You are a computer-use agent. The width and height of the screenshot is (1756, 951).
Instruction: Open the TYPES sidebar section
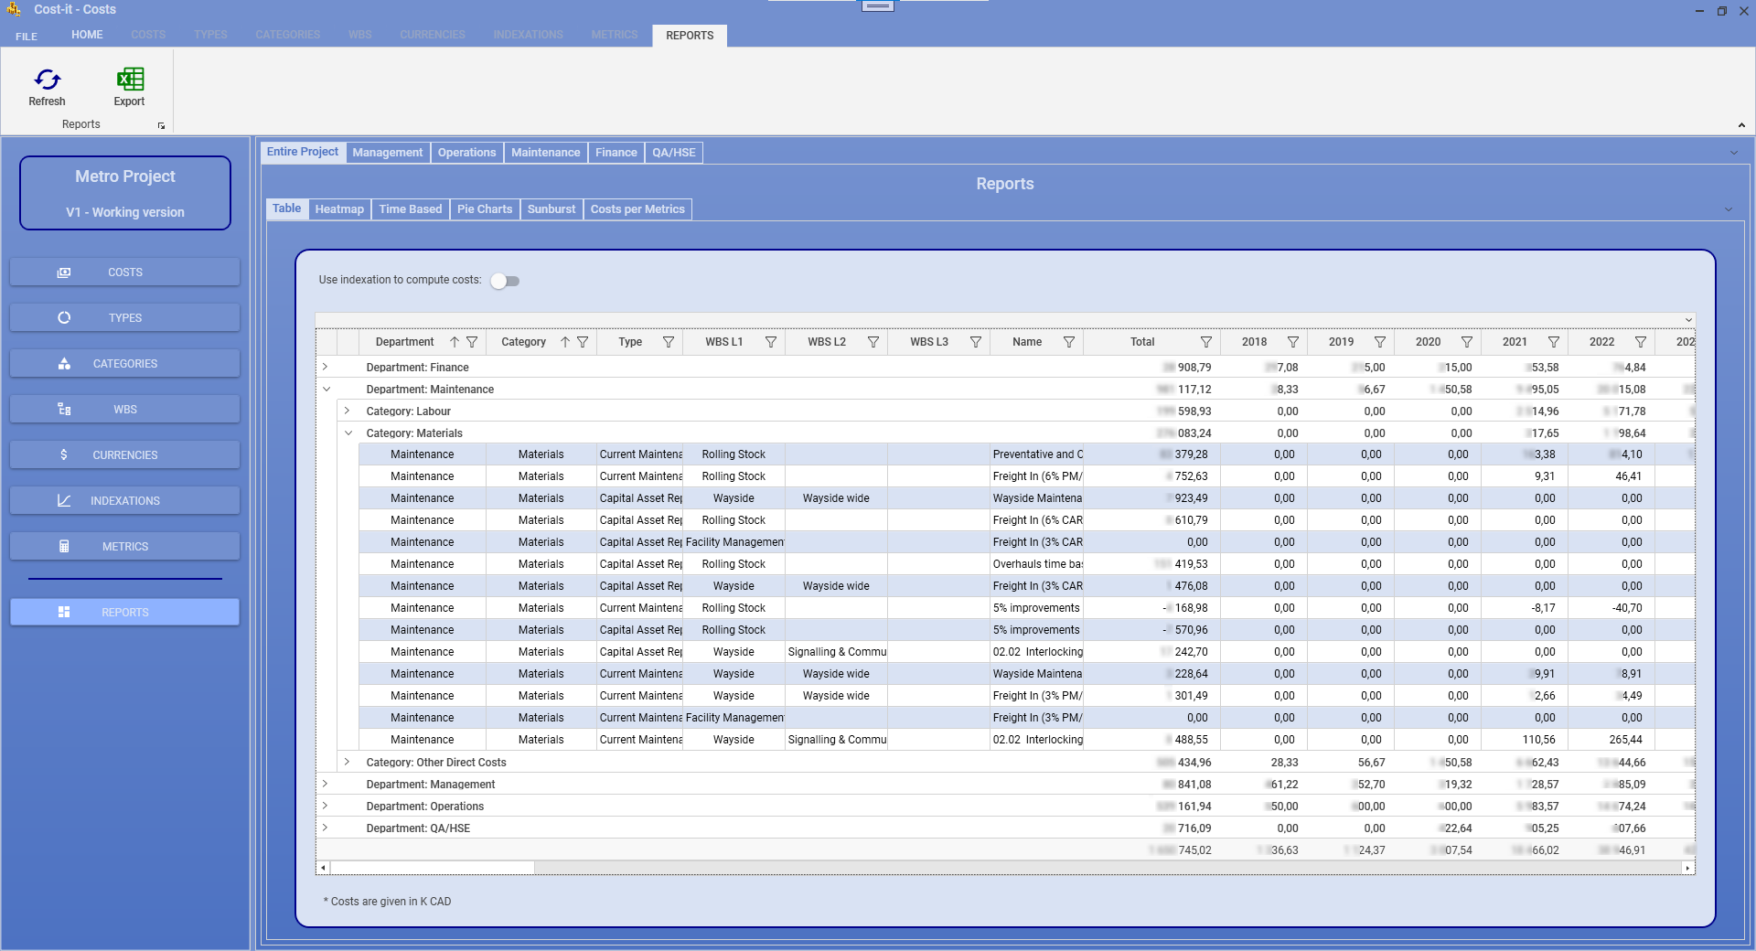(125, 318)
